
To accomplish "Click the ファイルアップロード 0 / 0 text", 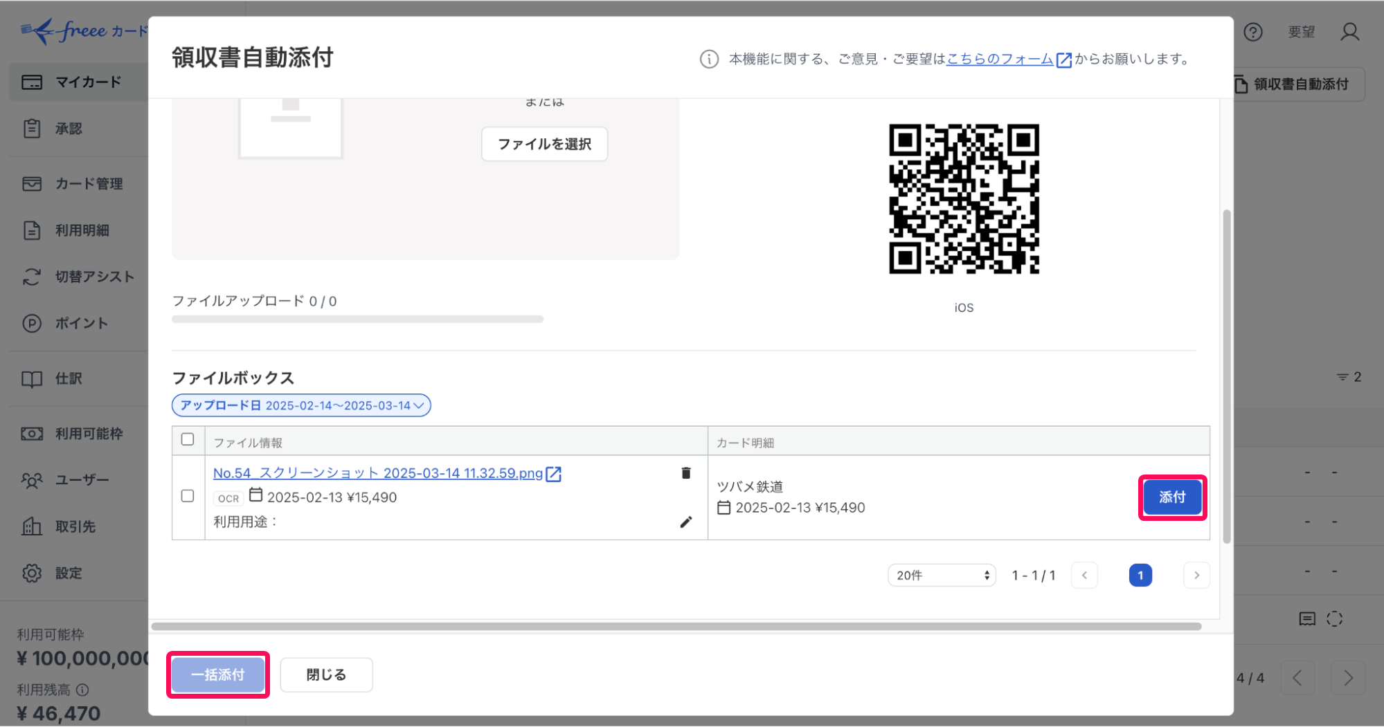I will [x=254, y=301].
